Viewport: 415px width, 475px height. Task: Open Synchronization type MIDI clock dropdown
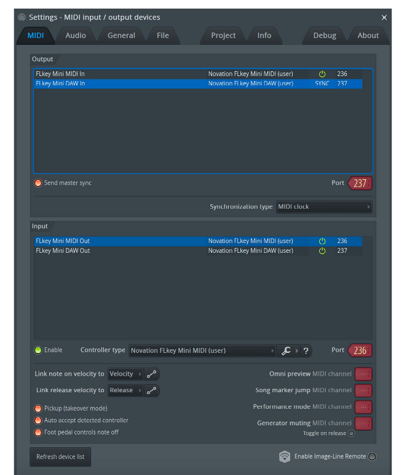[324, 207]
